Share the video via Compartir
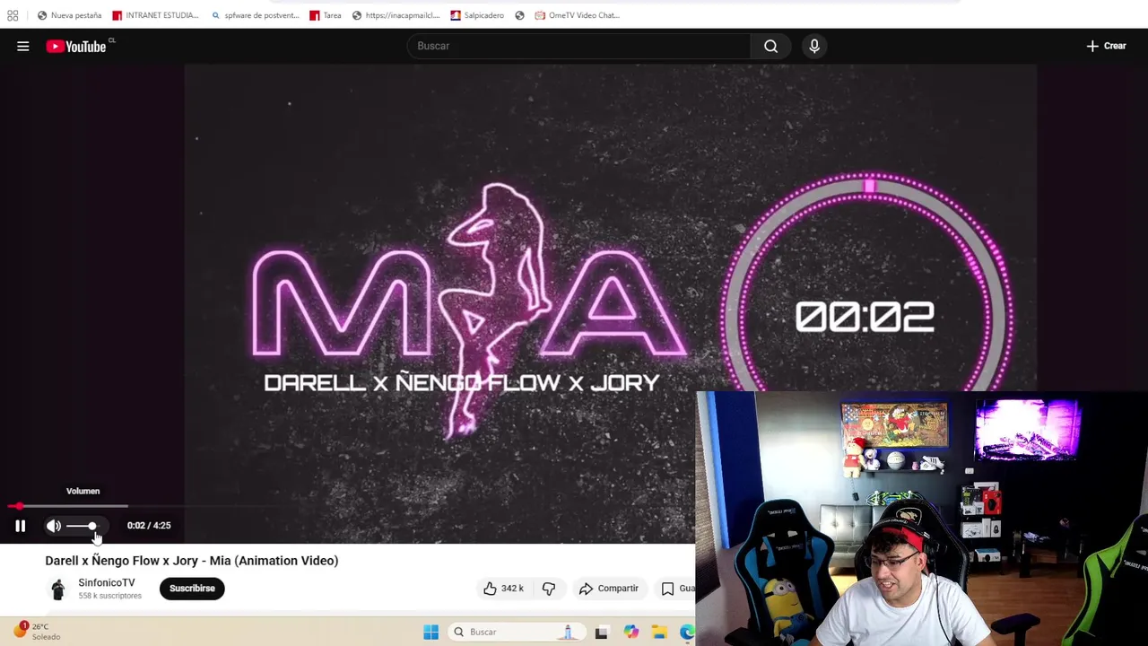The width and height of the screenshot is (1148, 646). pos(609,589)
